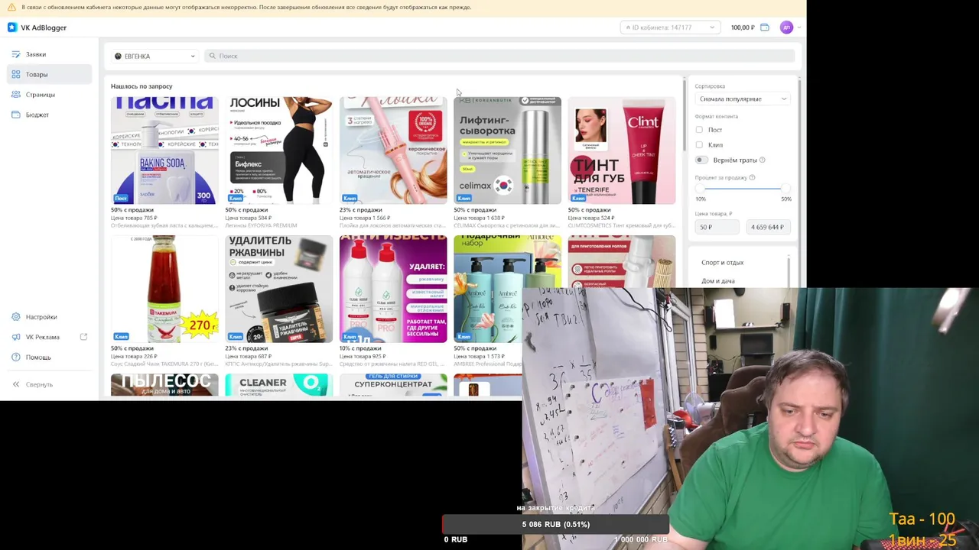Check the Пост format checkbox

click(x=699, y=130)
